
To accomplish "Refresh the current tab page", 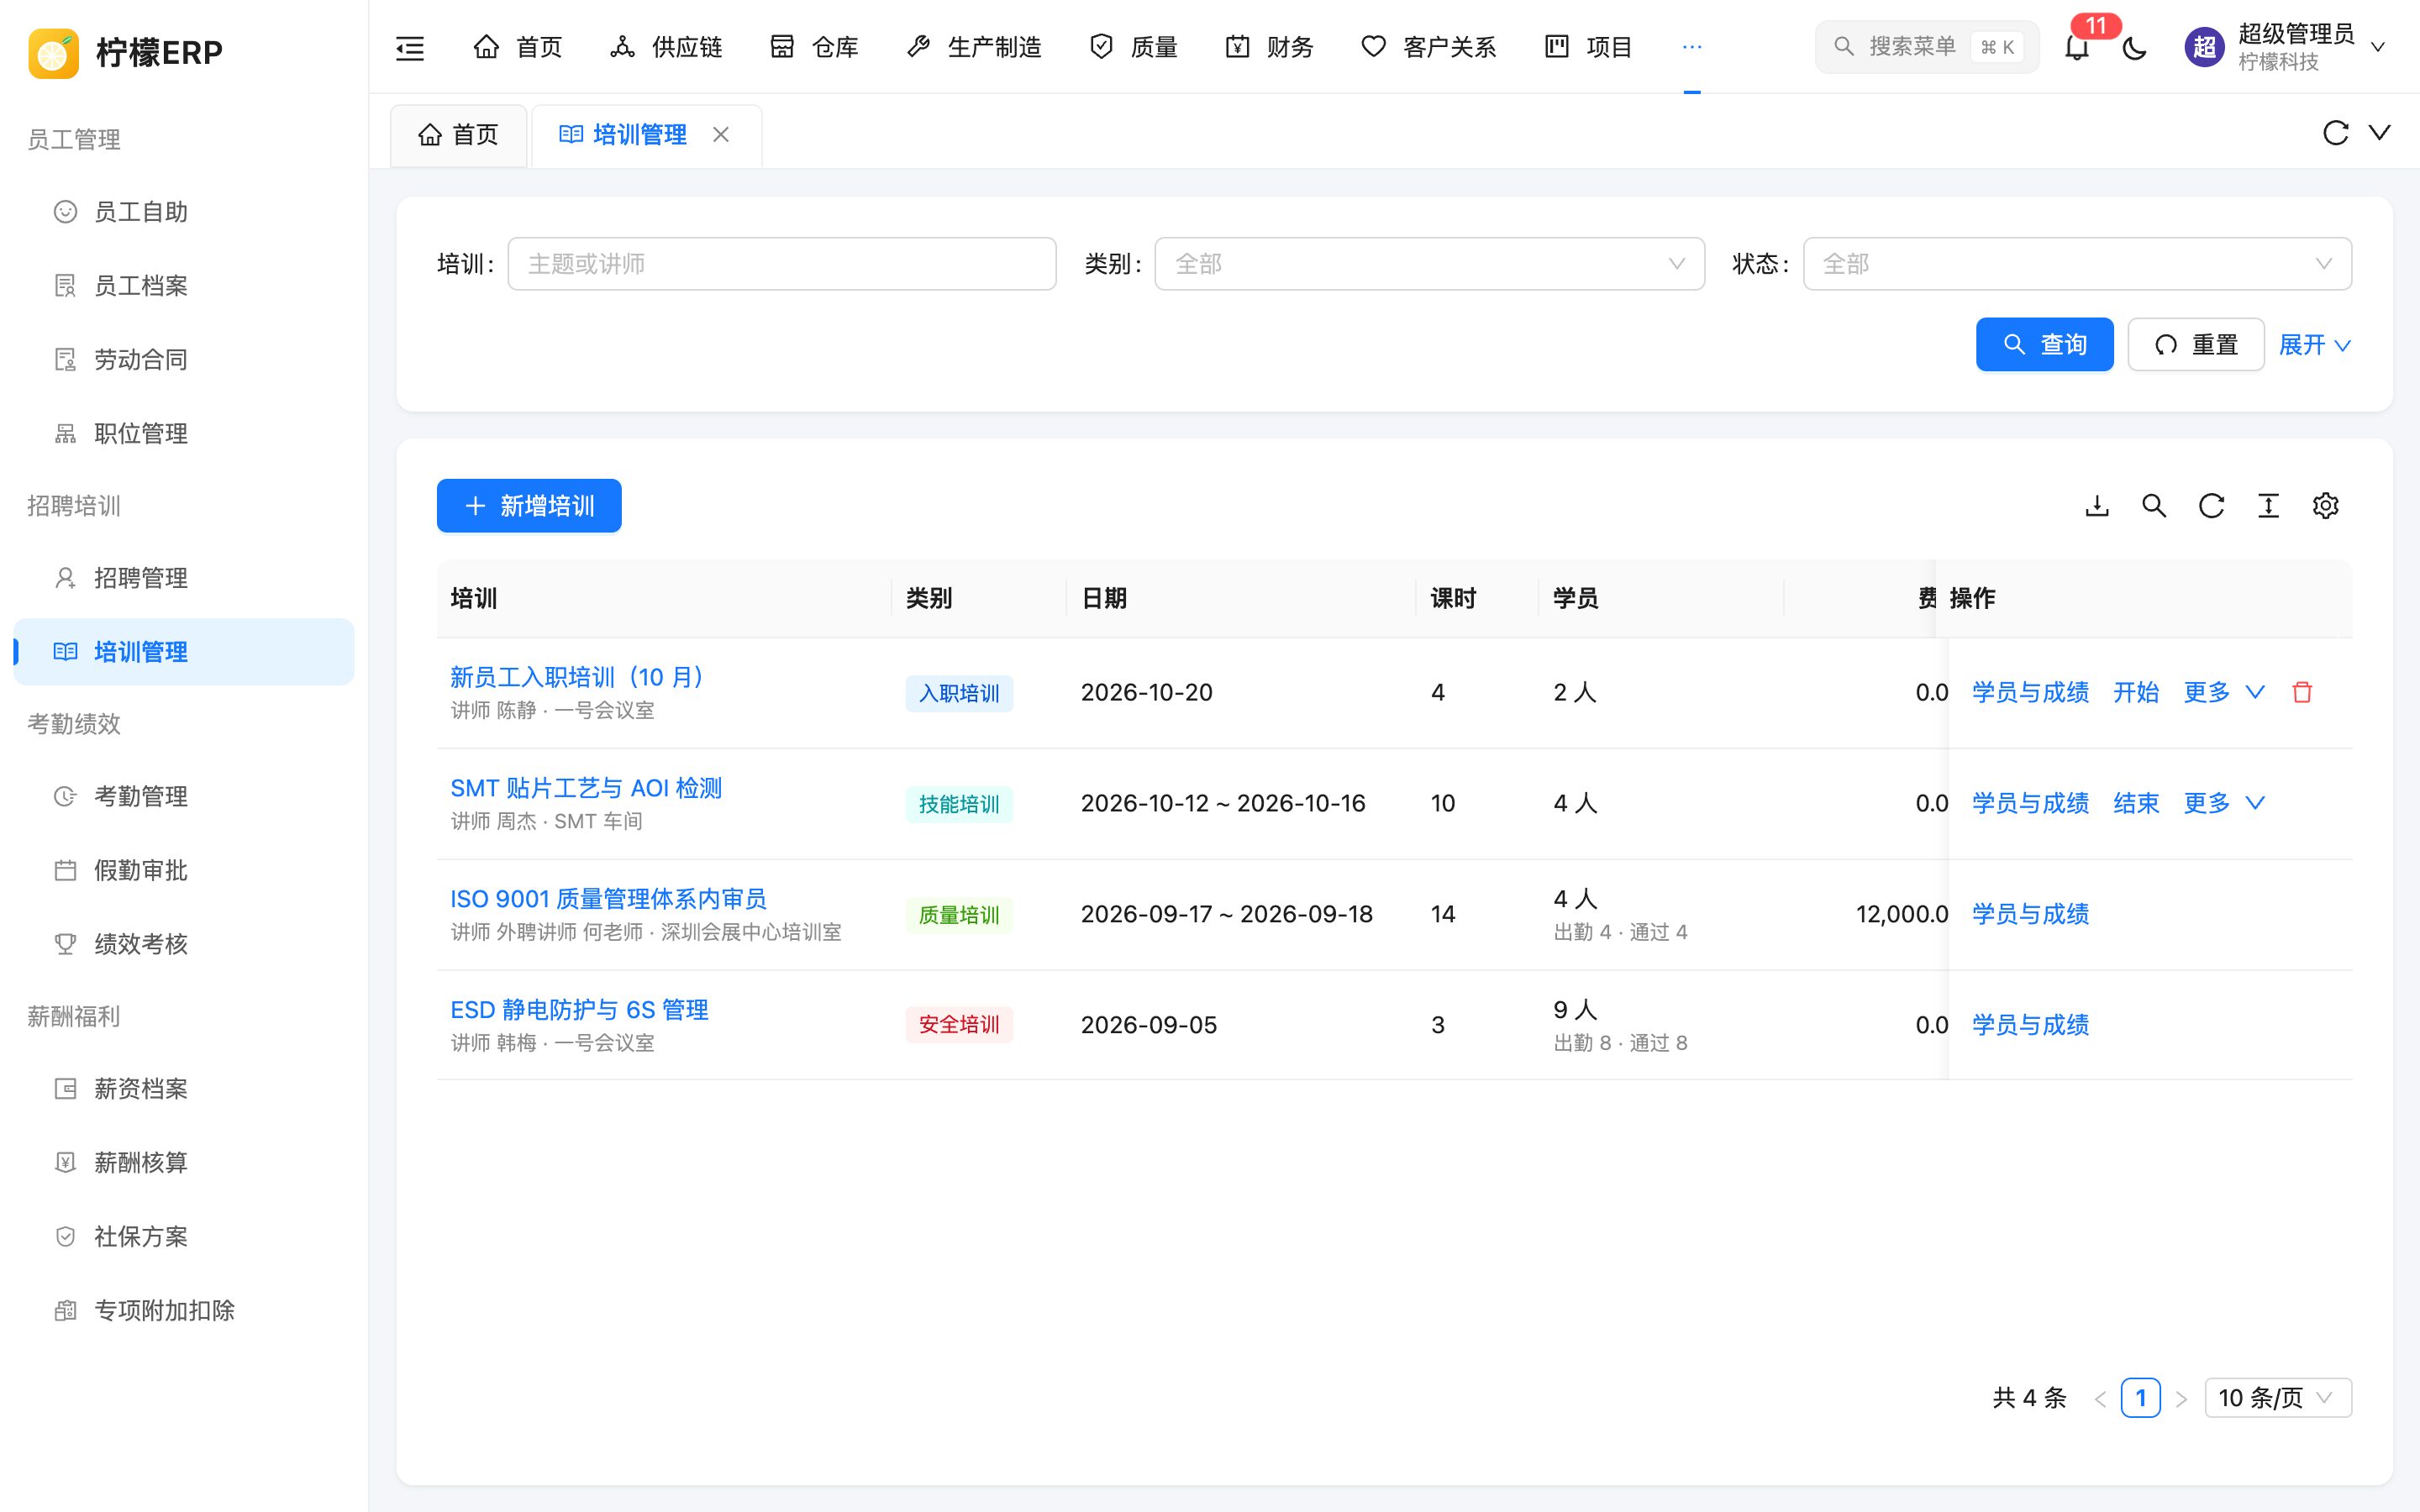I will [x=2335, y=133].
